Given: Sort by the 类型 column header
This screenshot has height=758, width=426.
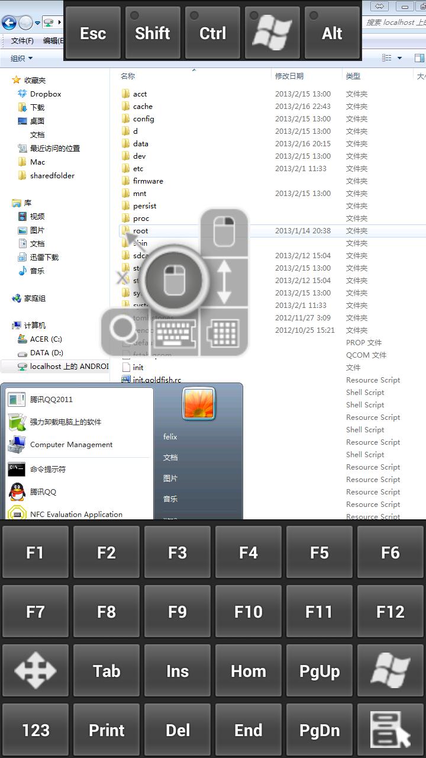Looking at the screenshot, I should pos(353,76).
